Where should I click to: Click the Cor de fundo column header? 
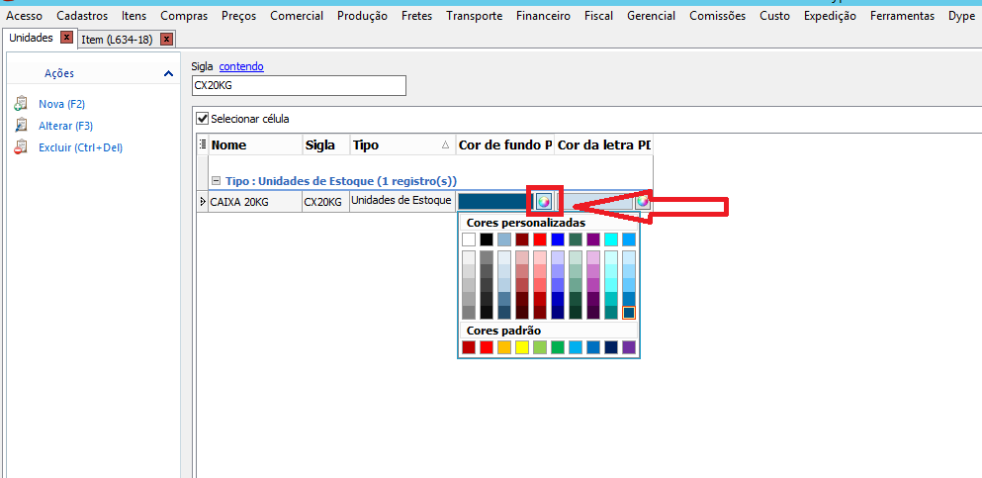504,145
